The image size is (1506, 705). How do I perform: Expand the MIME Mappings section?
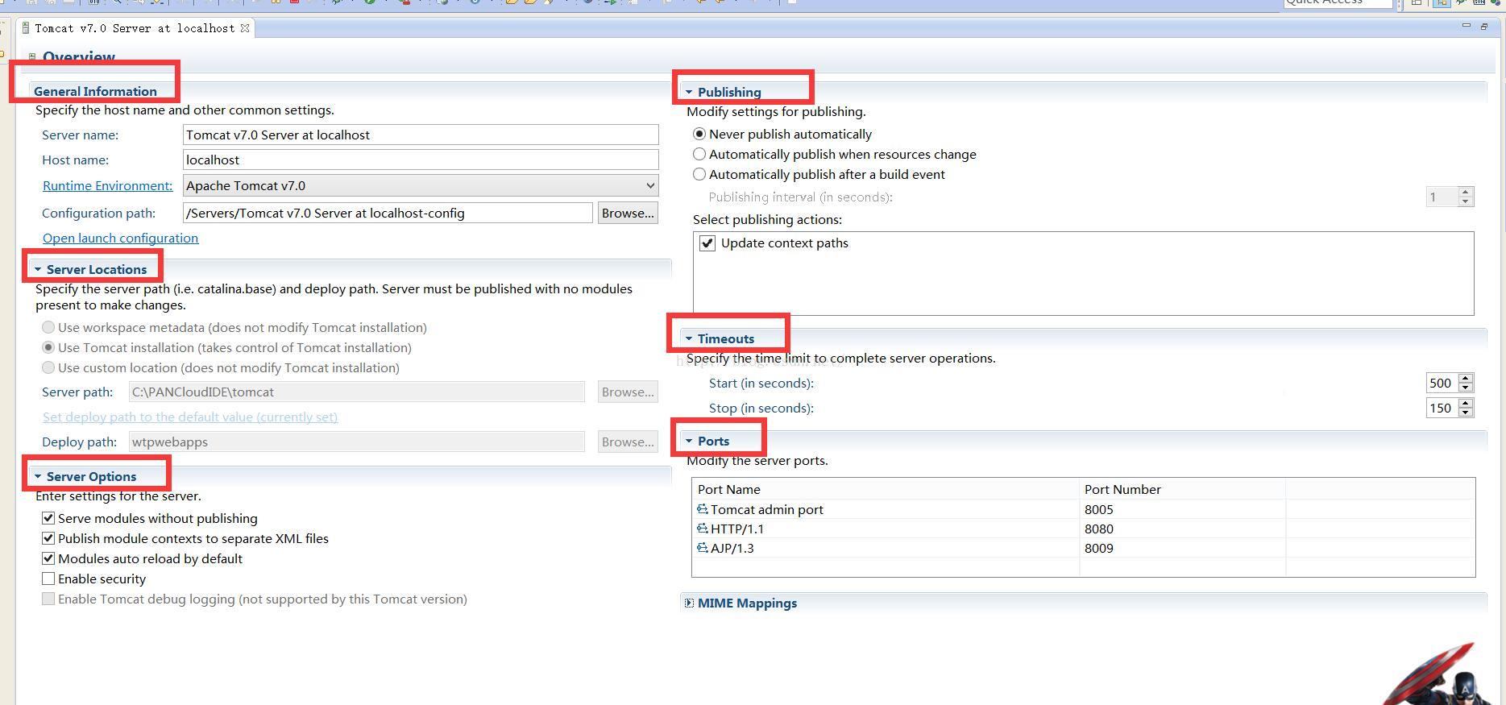689,603
